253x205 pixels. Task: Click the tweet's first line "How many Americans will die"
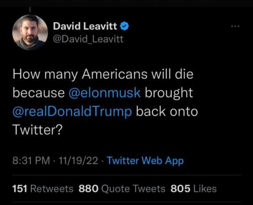click(103, 74)
